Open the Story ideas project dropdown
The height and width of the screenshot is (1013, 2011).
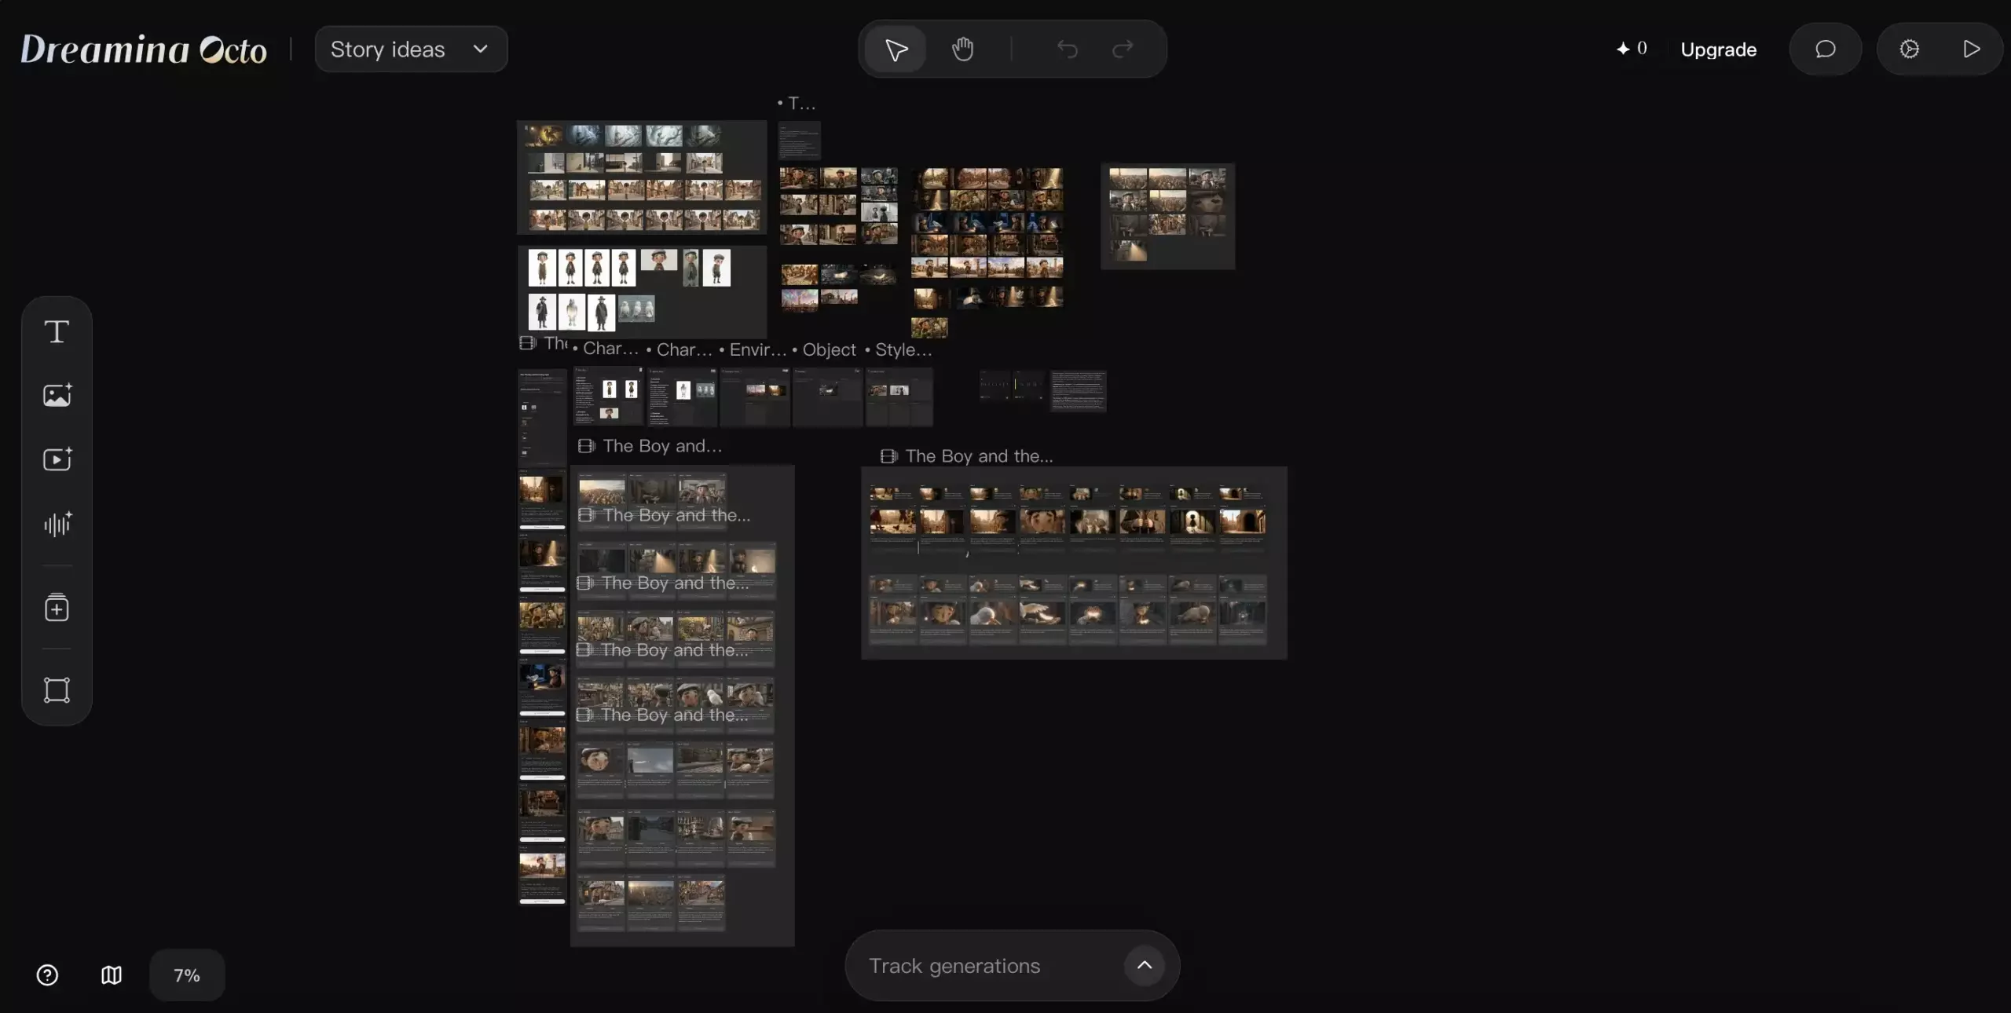click(x=411, y=49)
